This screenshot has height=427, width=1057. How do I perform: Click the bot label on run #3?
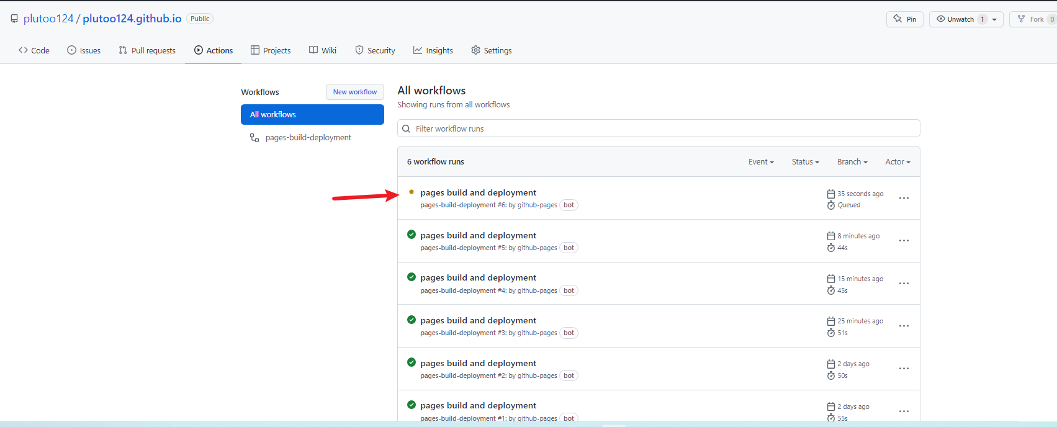[x=569, y=333]
